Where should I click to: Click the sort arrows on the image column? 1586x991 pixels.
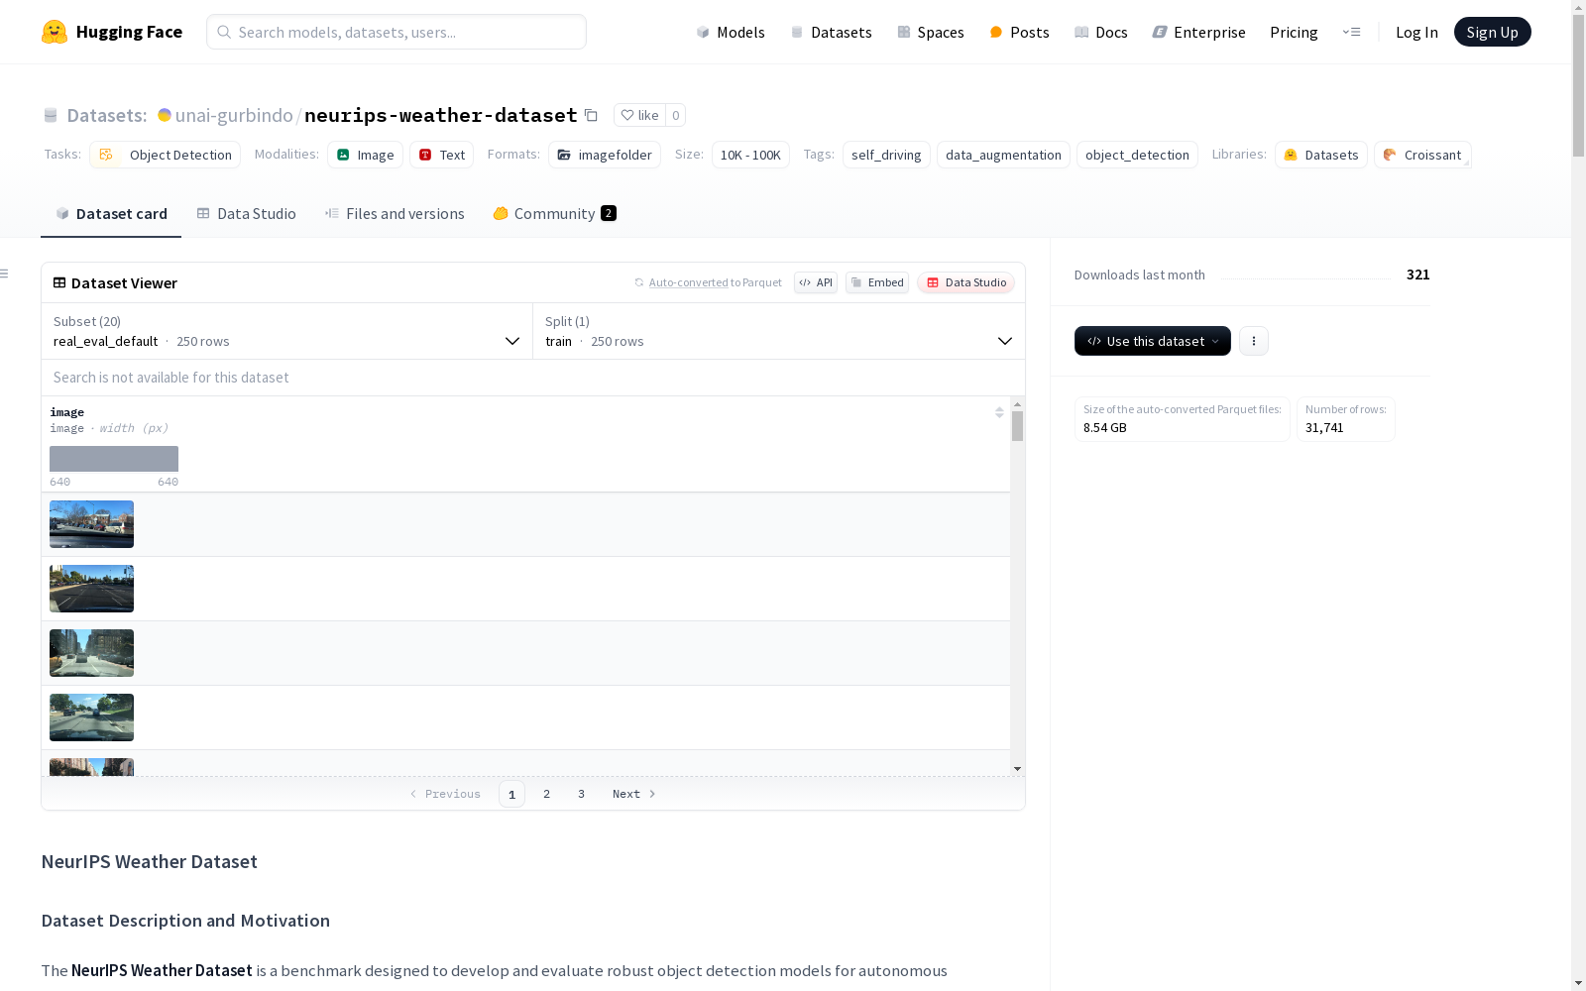point(999,411)
